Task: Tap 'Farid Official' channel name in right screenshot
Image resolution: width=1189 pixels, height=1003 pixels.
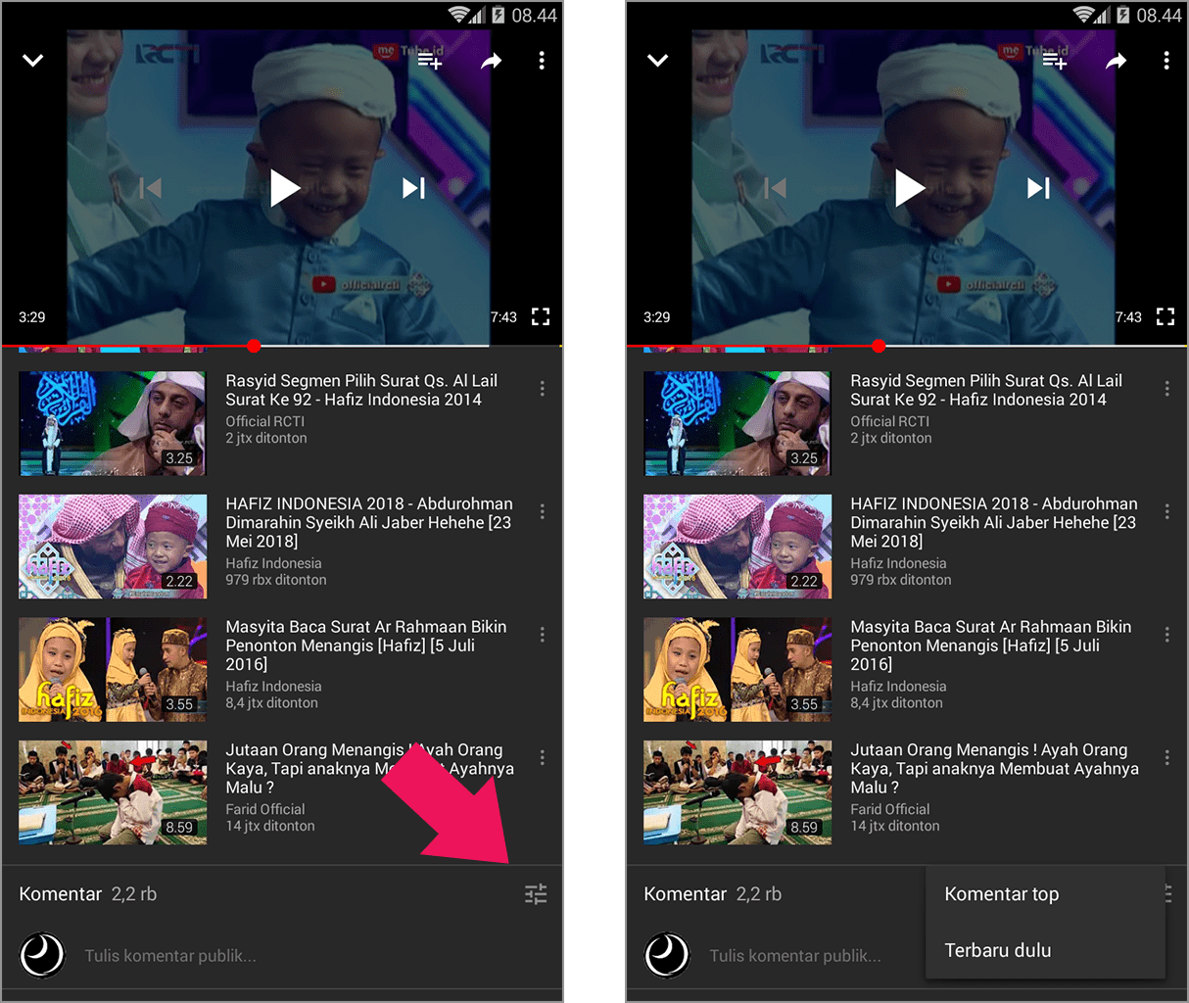Action: coord(890,809)
